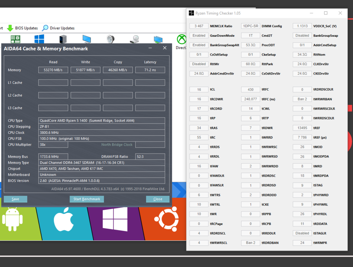Click the tCWL value 14
Viewport: 353px width, 267px height.
coord(250,109)
